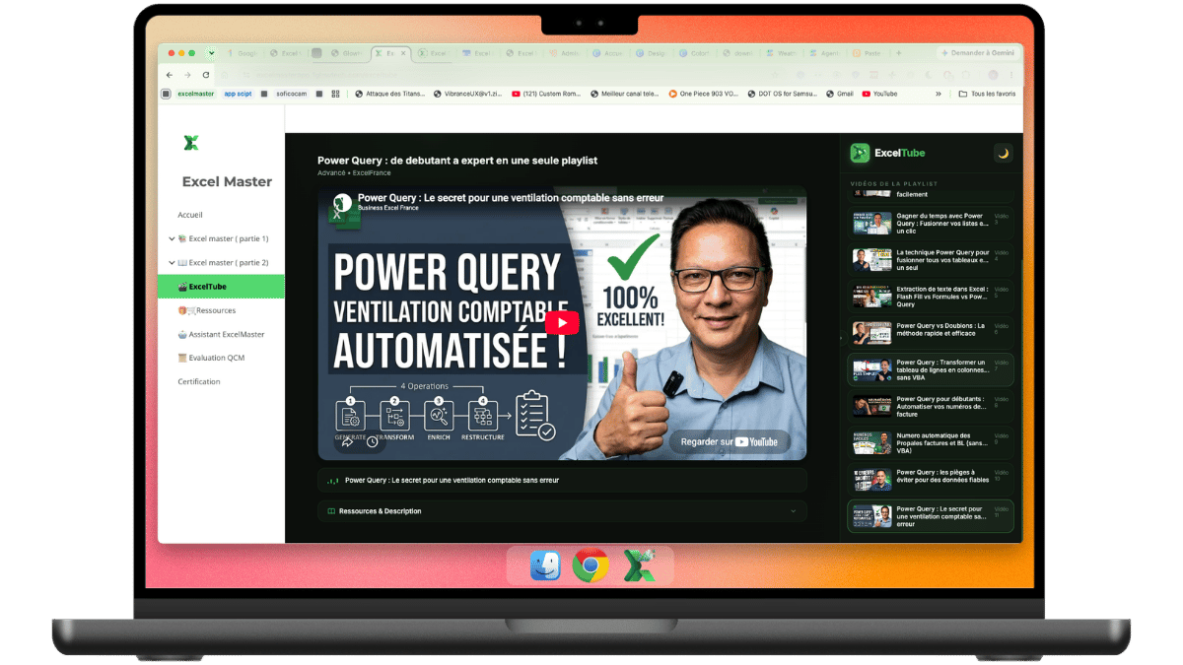Open video les pièges à éviter
The width and height of the screenshot is (1183, 665).
tap(930, 480)
